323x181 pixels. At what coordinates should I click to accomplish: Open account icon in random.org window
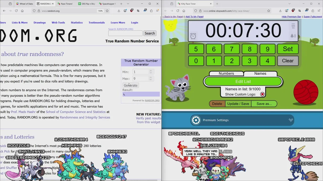coord(125,11)
